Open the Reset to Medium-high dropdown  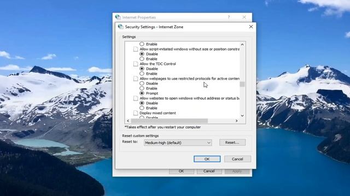[x=178, y=143]
